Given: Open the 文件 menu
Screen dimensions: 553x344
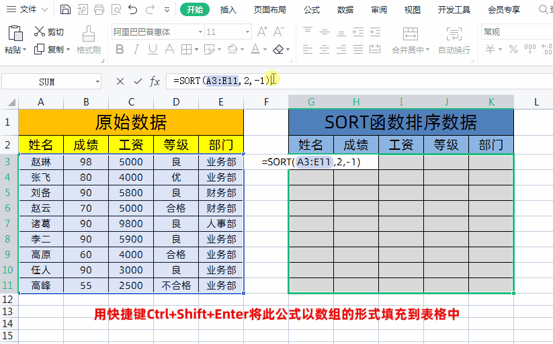Looking at the screenshot, I should (x=27, y=9).
